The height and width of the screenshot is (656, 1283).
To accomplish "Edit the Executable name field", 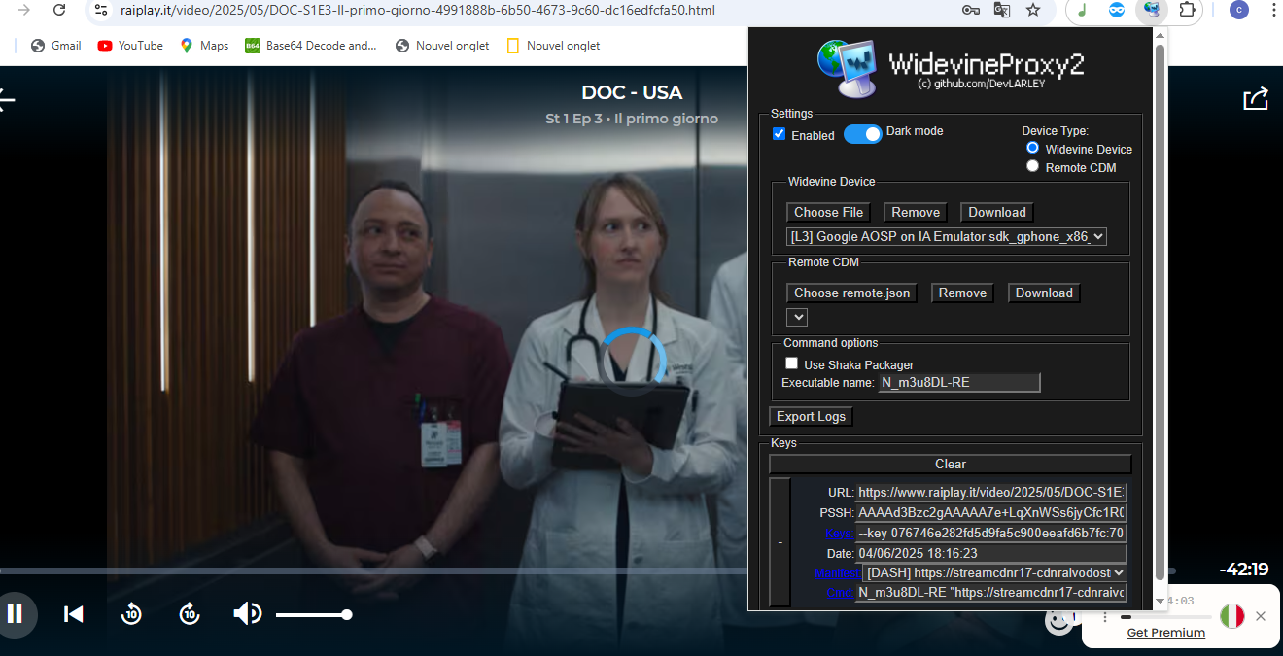I will pyautogui.click(x=959, y=383).
